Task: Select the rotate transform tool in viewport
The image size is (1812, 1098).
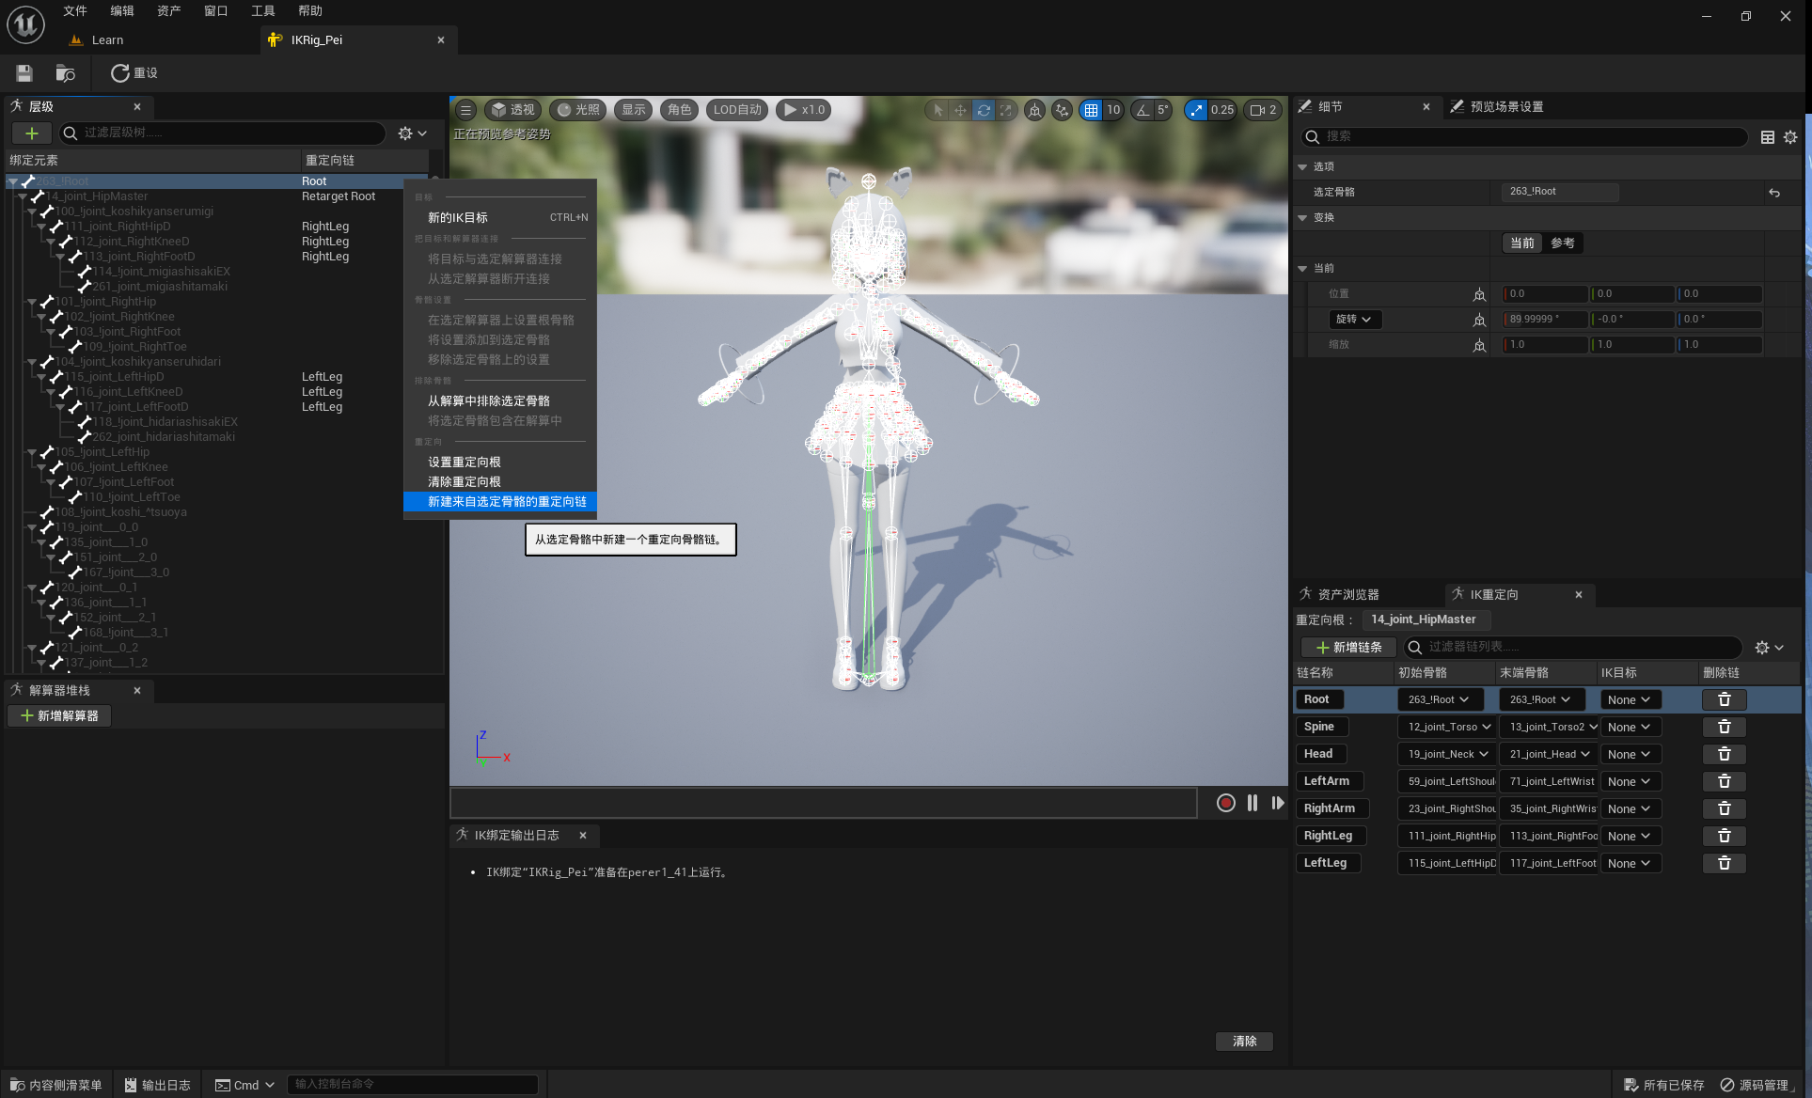Action: (983, 110)
